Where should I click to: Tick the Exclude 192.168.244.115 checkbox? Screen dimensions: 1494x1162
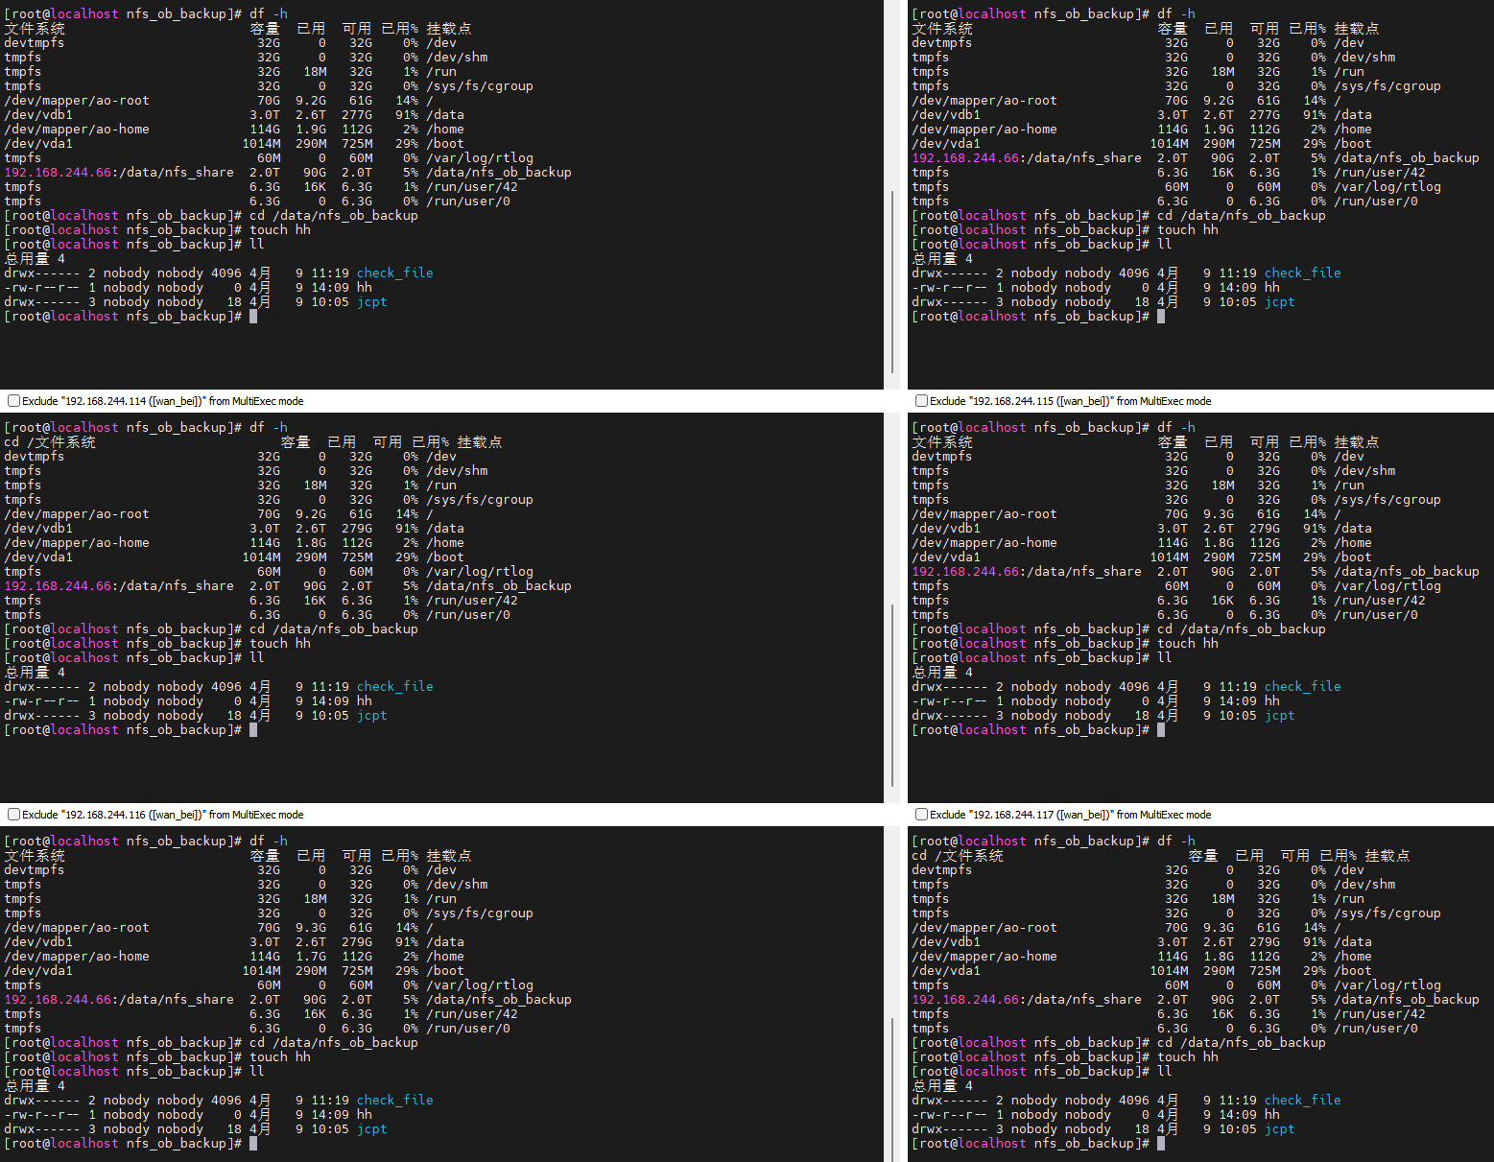click(921, 401)
